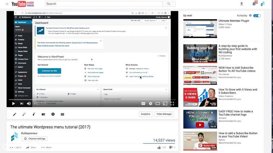Click the Autoplay info icon
The height and width of the screenshot is (153, 273).
(x=250, y=15)
